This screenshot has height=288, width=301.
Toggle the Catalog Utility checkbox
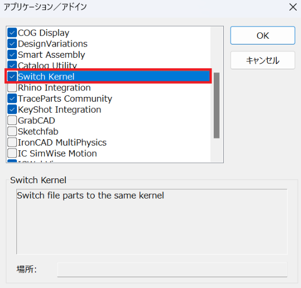click(x=12, y=65)
